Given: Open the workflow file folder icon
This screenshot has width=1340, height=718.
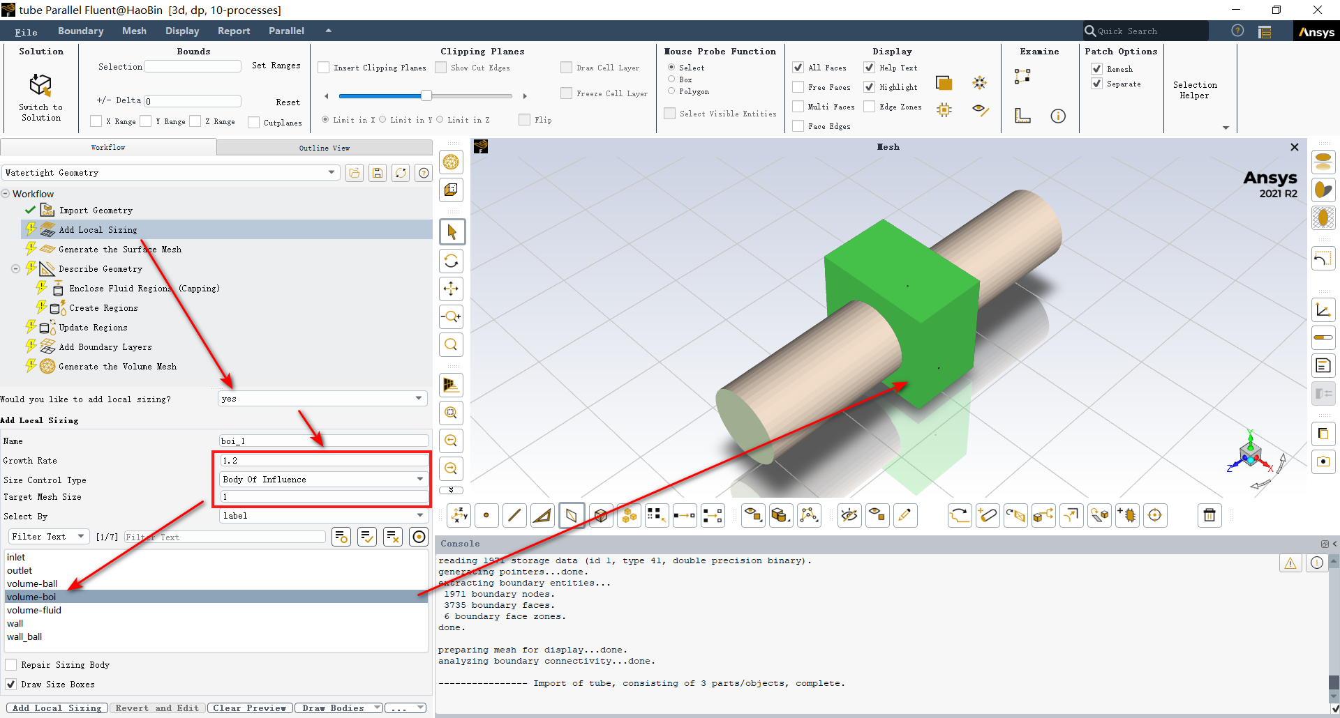Looking at the screenshot, I should (355, 173).
